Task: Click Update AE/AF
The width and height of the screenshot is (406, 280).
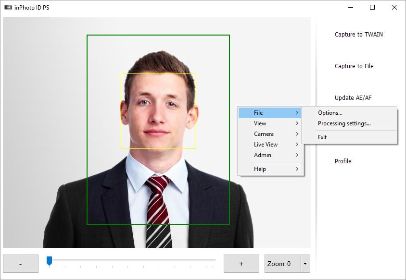Action: 353,97
